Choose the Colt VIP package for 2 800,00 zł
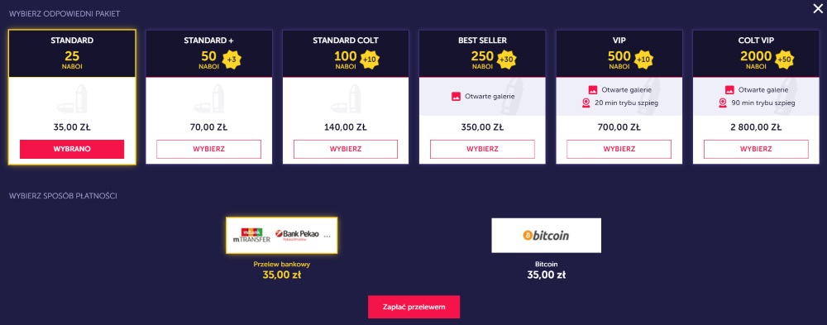Screen dimensions: 827x325 [x=756, y=150]
